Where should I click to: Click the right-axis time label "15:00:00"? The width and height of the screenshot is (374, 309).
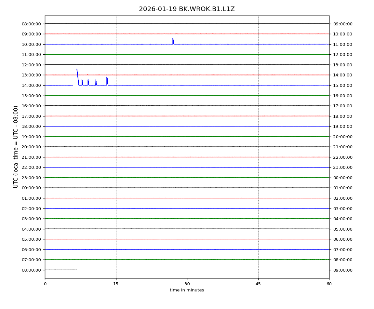pyautogui.click(x=343, y=86)
